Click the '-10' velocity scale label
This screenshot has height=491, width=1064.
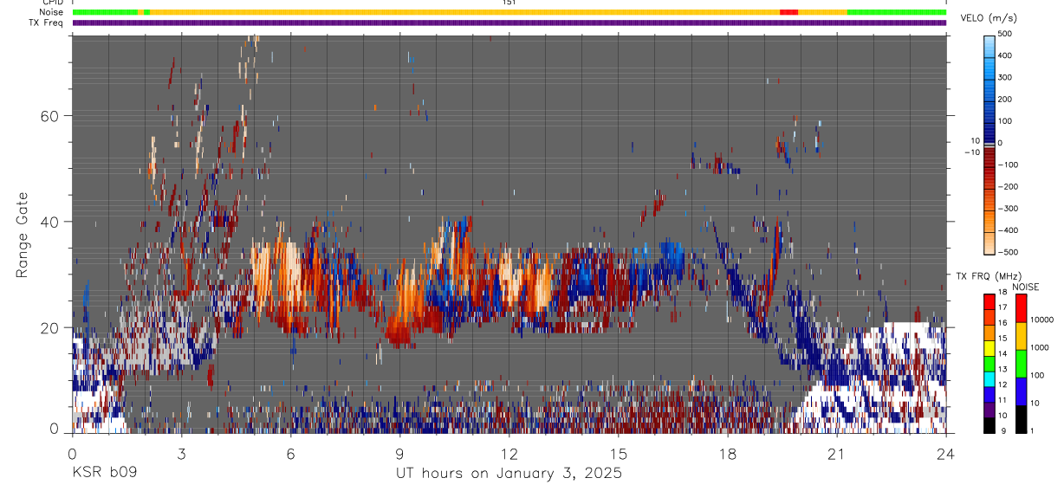970,152
